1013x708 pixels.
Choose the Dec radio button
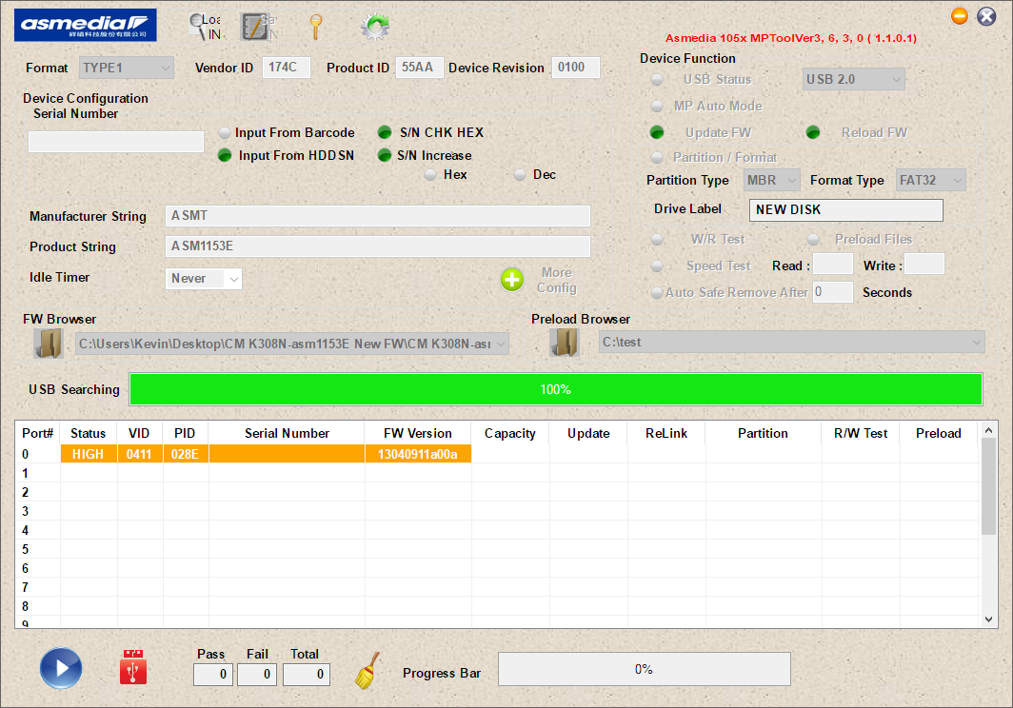[520, 175]
